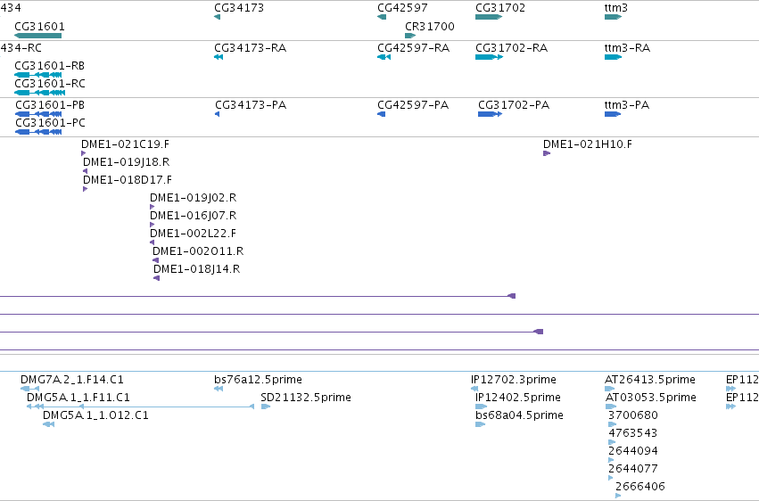Click the SD21132.5prime EST glyph
759x501 pixels.
pyautogui.click(x=266, y=407)
